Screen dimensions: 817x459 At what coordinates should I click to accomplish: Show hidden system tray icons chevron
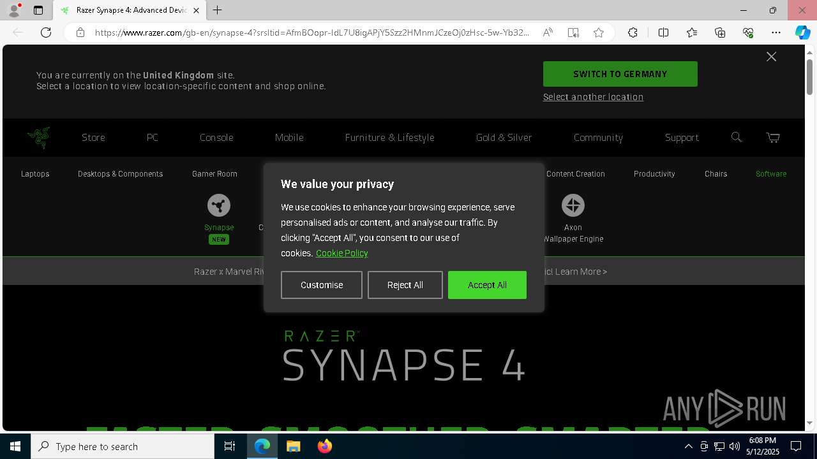tap(688, 446)
